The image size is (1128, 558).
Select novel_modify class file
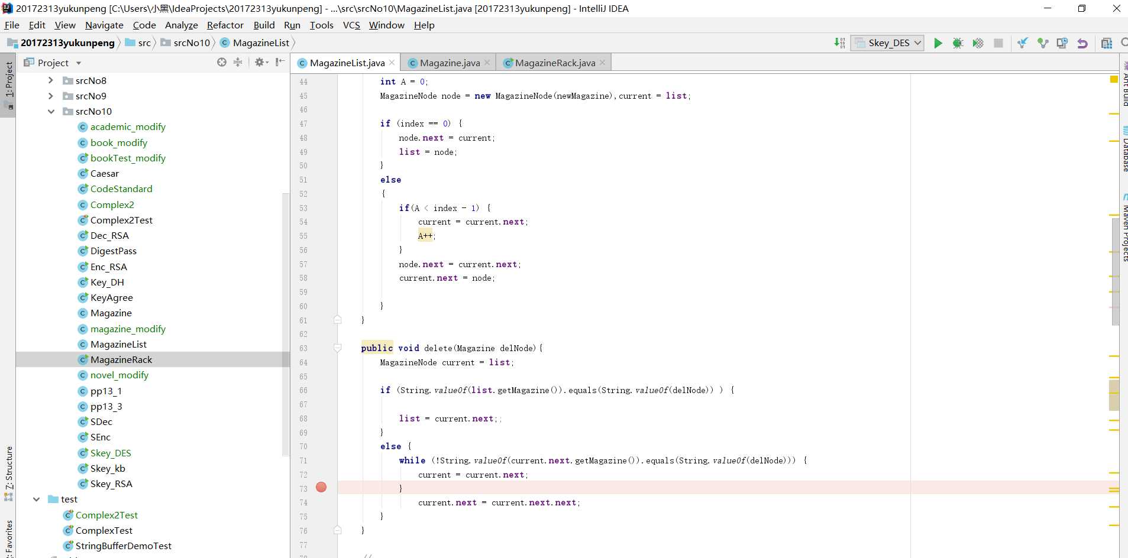pyautogui.click(x=119, y=375)
